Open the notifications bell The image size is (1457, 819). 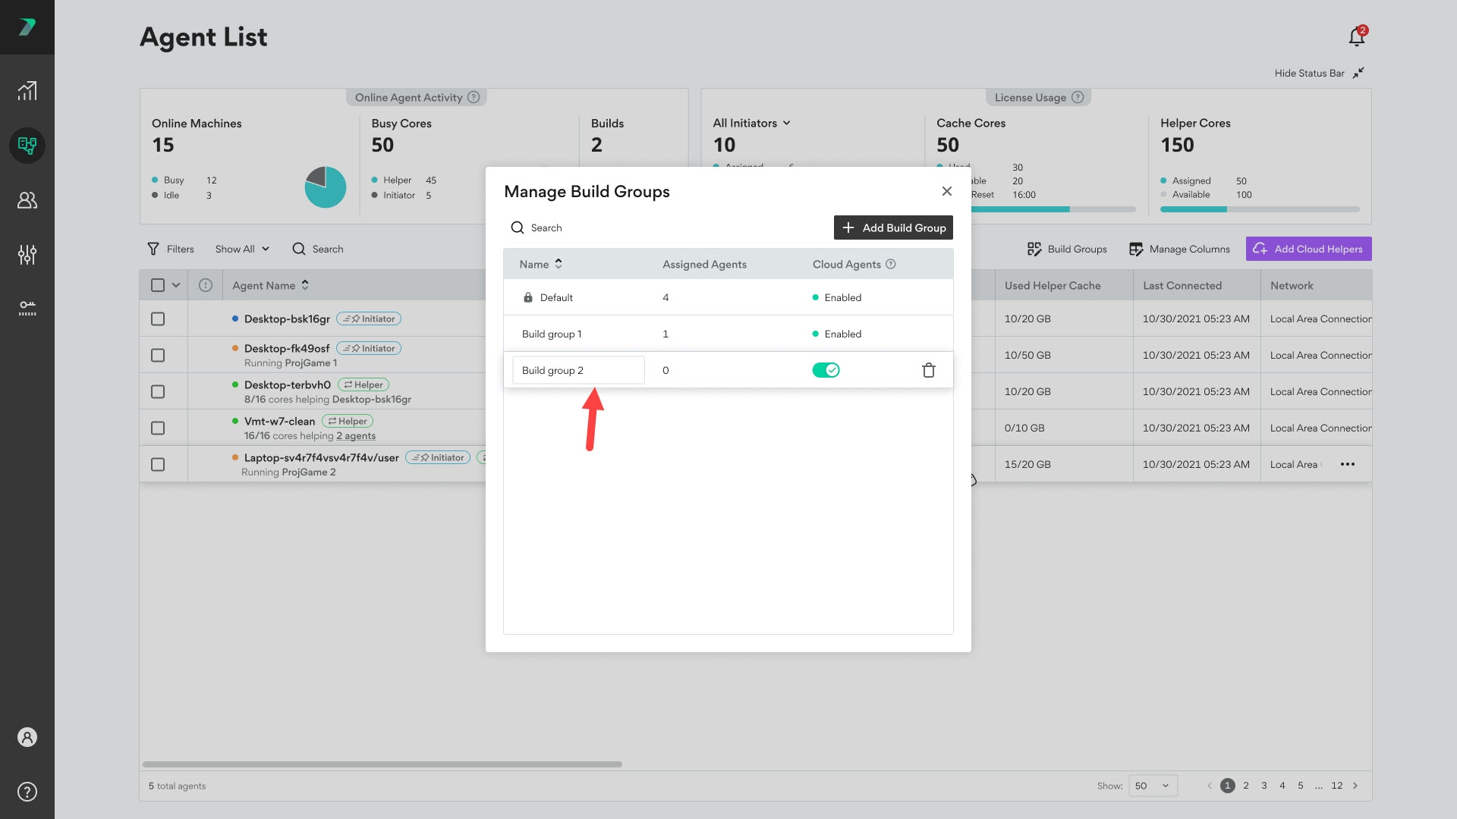[1356, 36]
